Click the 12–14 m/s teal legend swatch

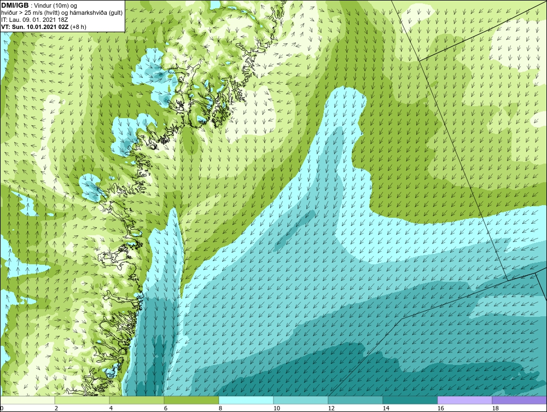coord(355,400)
